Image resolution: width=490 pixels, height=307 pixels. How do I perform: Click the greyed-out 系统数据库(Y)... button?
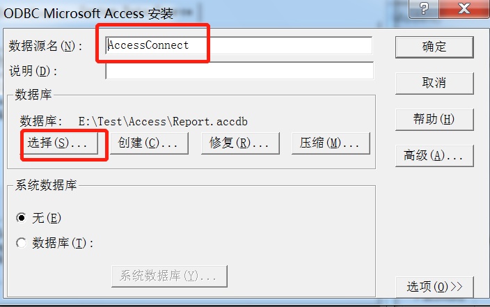169,276
